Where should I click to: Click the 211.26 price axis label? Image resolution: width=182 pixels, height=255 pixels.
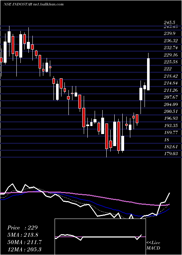coord(171,90)
